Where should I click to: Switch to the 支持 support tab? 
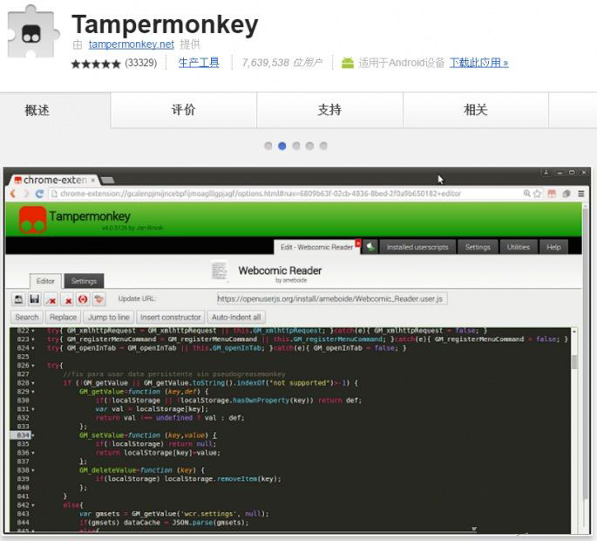pyautogui.click(x=329, y=110)
